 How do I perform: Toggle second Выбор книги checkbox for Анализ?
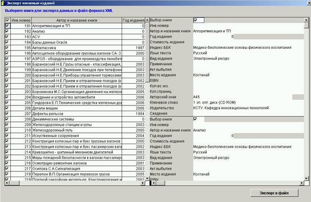(x=195, y=119)
